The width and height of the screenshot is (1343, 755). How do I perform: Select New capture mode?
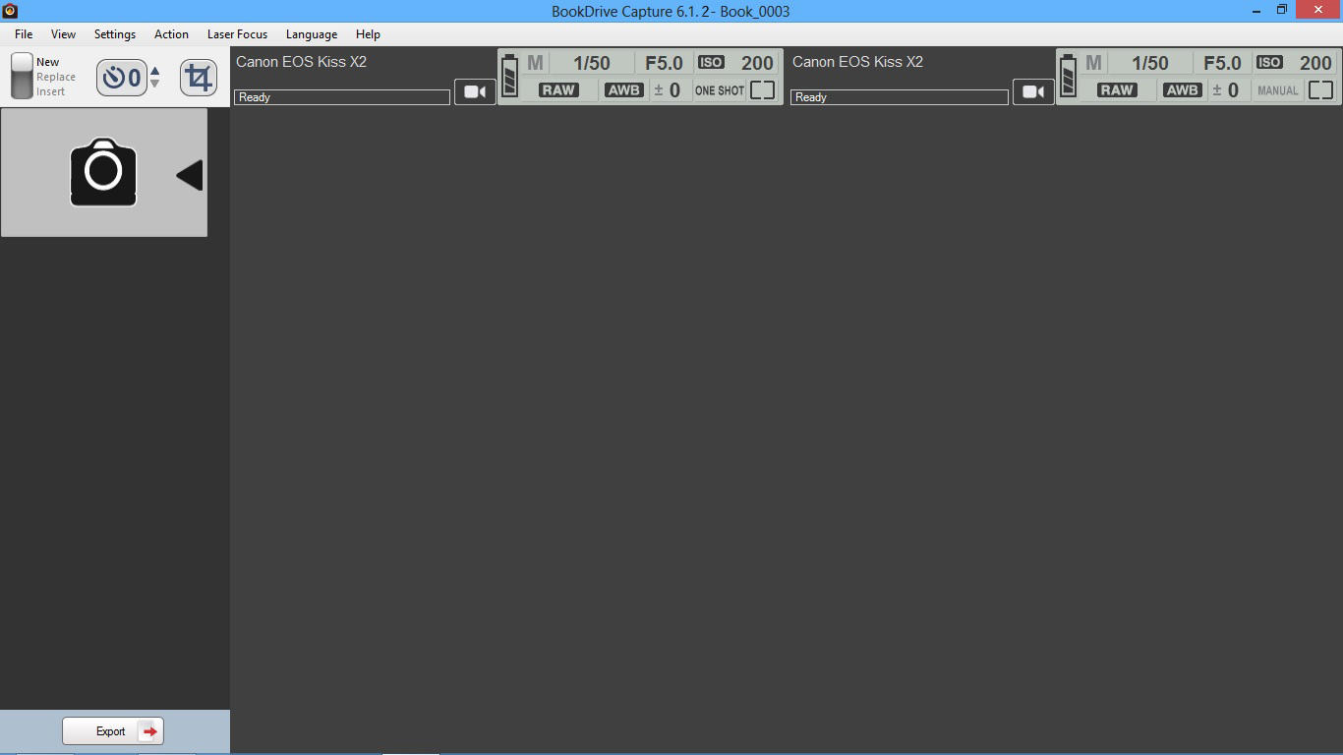click(47, 62)
